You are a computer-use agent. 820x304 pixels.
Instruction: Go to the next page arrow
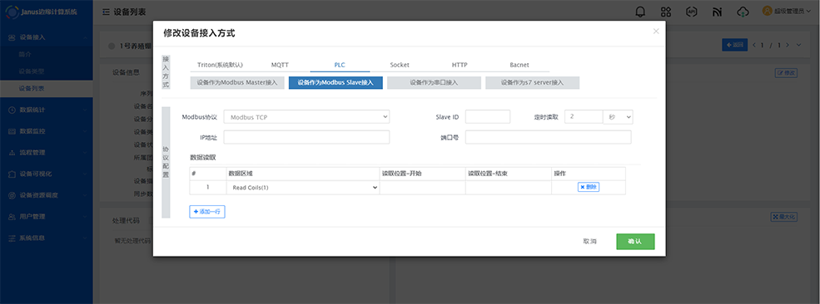(787, 46)
